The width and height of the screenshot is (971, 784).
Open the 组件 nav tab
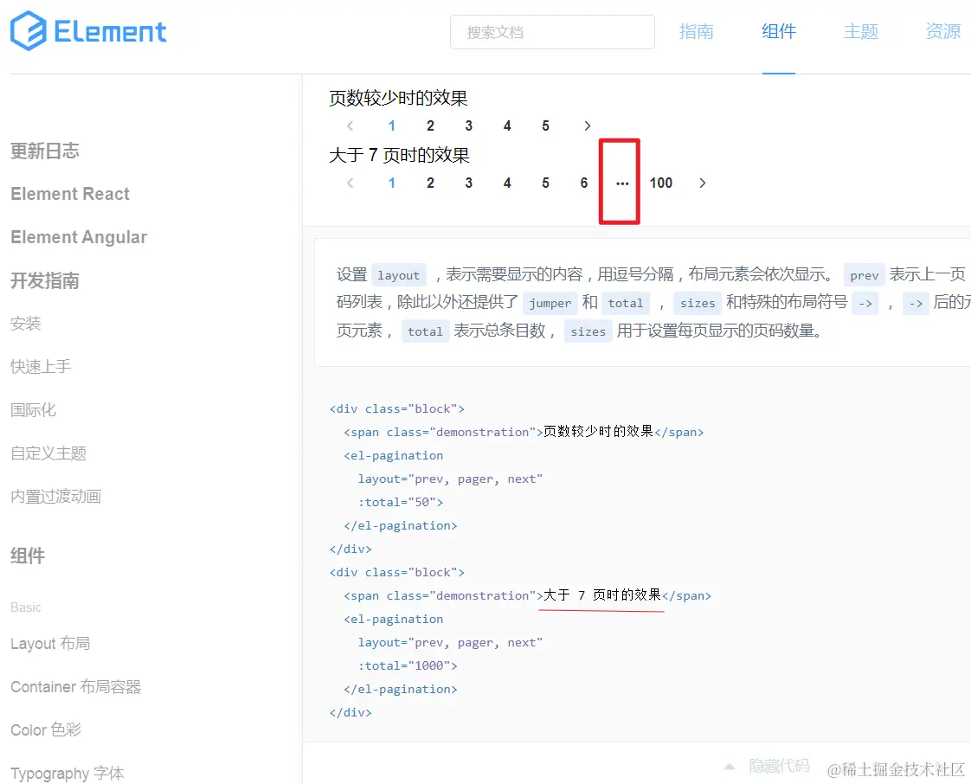pyautogui.click(x=778, y=31)
